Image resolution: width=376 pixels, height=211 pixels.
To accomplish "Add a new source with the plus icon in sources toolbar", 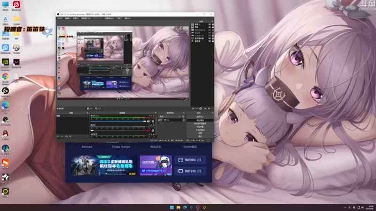I will tap(193, 109).
